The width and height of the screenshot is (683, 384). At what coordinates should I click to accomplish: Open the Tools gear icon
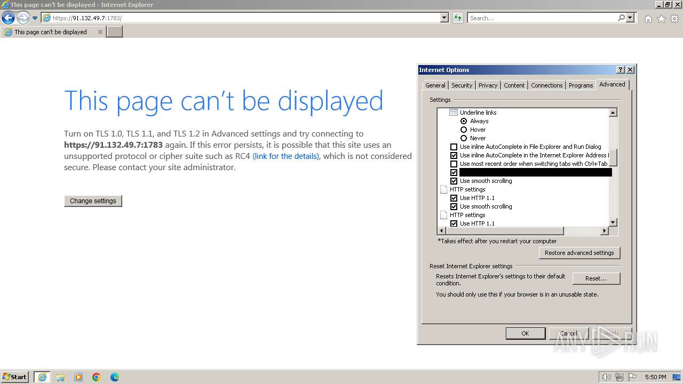[x=674, y=19]
